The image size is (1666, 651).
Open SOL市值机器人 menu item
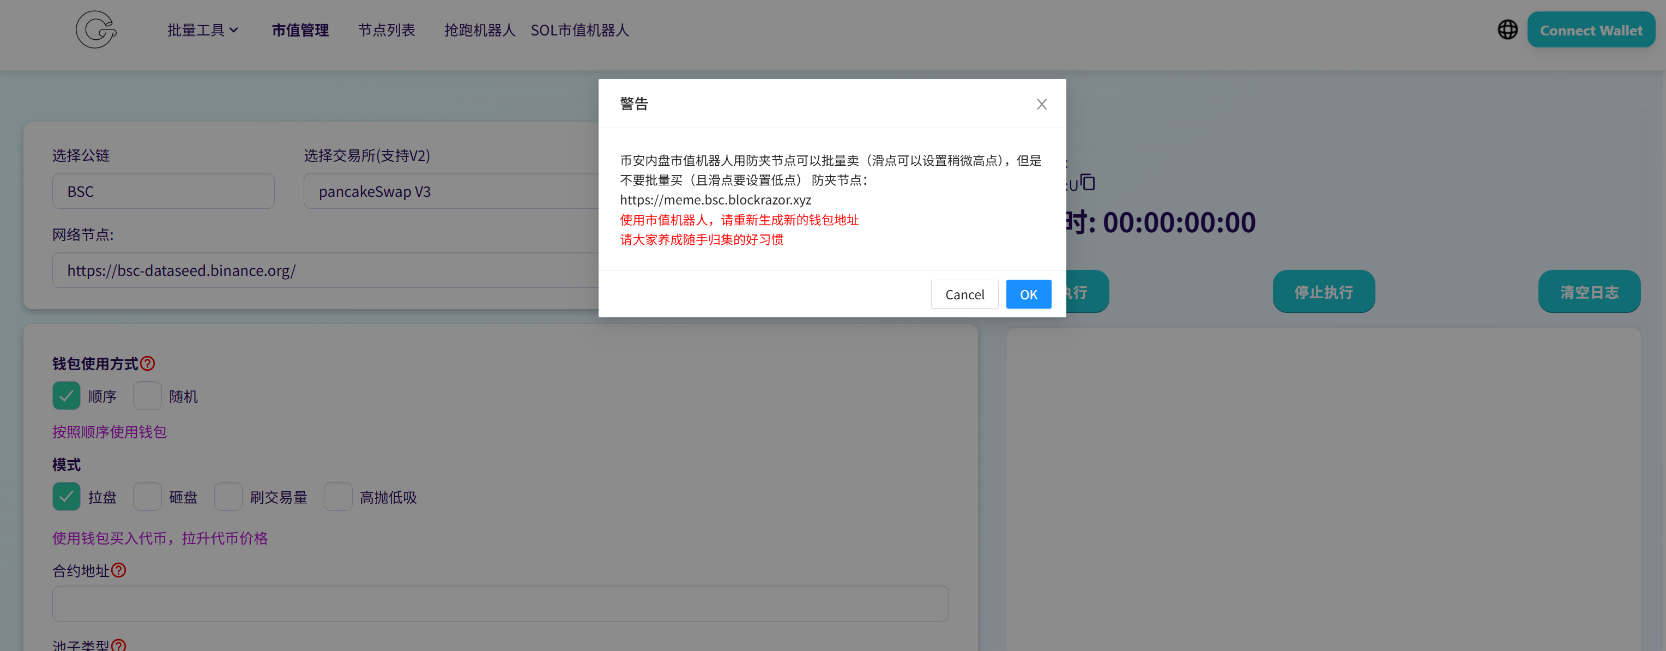tap(580, 31)
